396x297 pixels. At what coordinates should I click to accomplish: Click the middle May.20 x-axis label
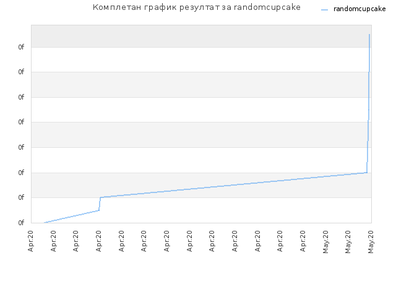click(x=348, y=242)
